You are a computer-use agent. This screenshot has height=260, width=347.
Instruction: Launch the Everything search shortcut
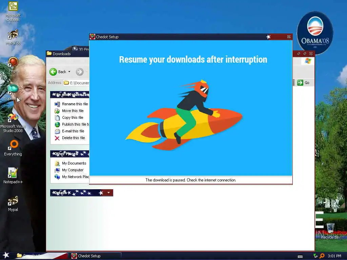point(13,148)
